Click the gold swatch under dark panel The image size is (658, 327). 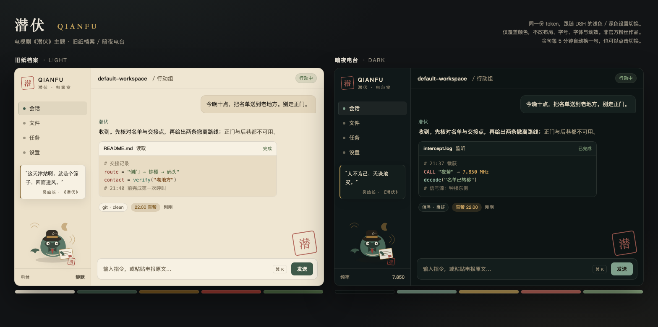coord(489,292)
